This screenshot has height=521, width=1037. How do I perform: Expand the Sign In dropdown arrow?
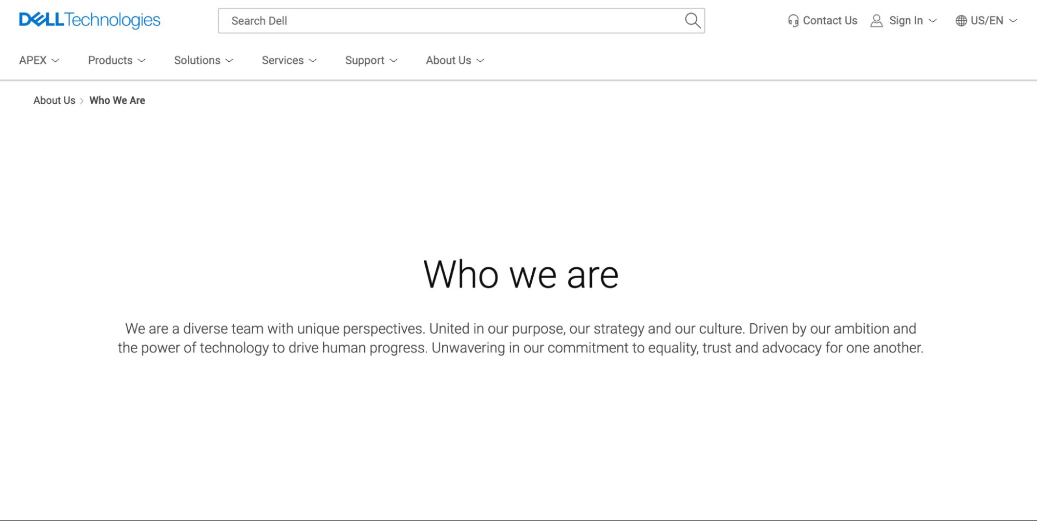[933, 21]
